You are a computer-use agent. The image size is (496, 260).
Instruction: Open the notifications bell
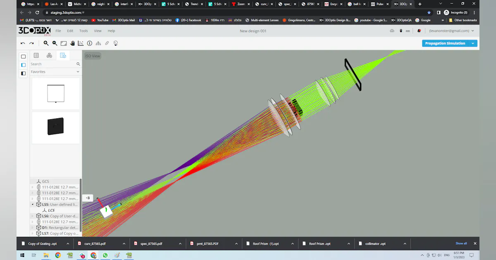pyautogui.click(x=419, y=30)
